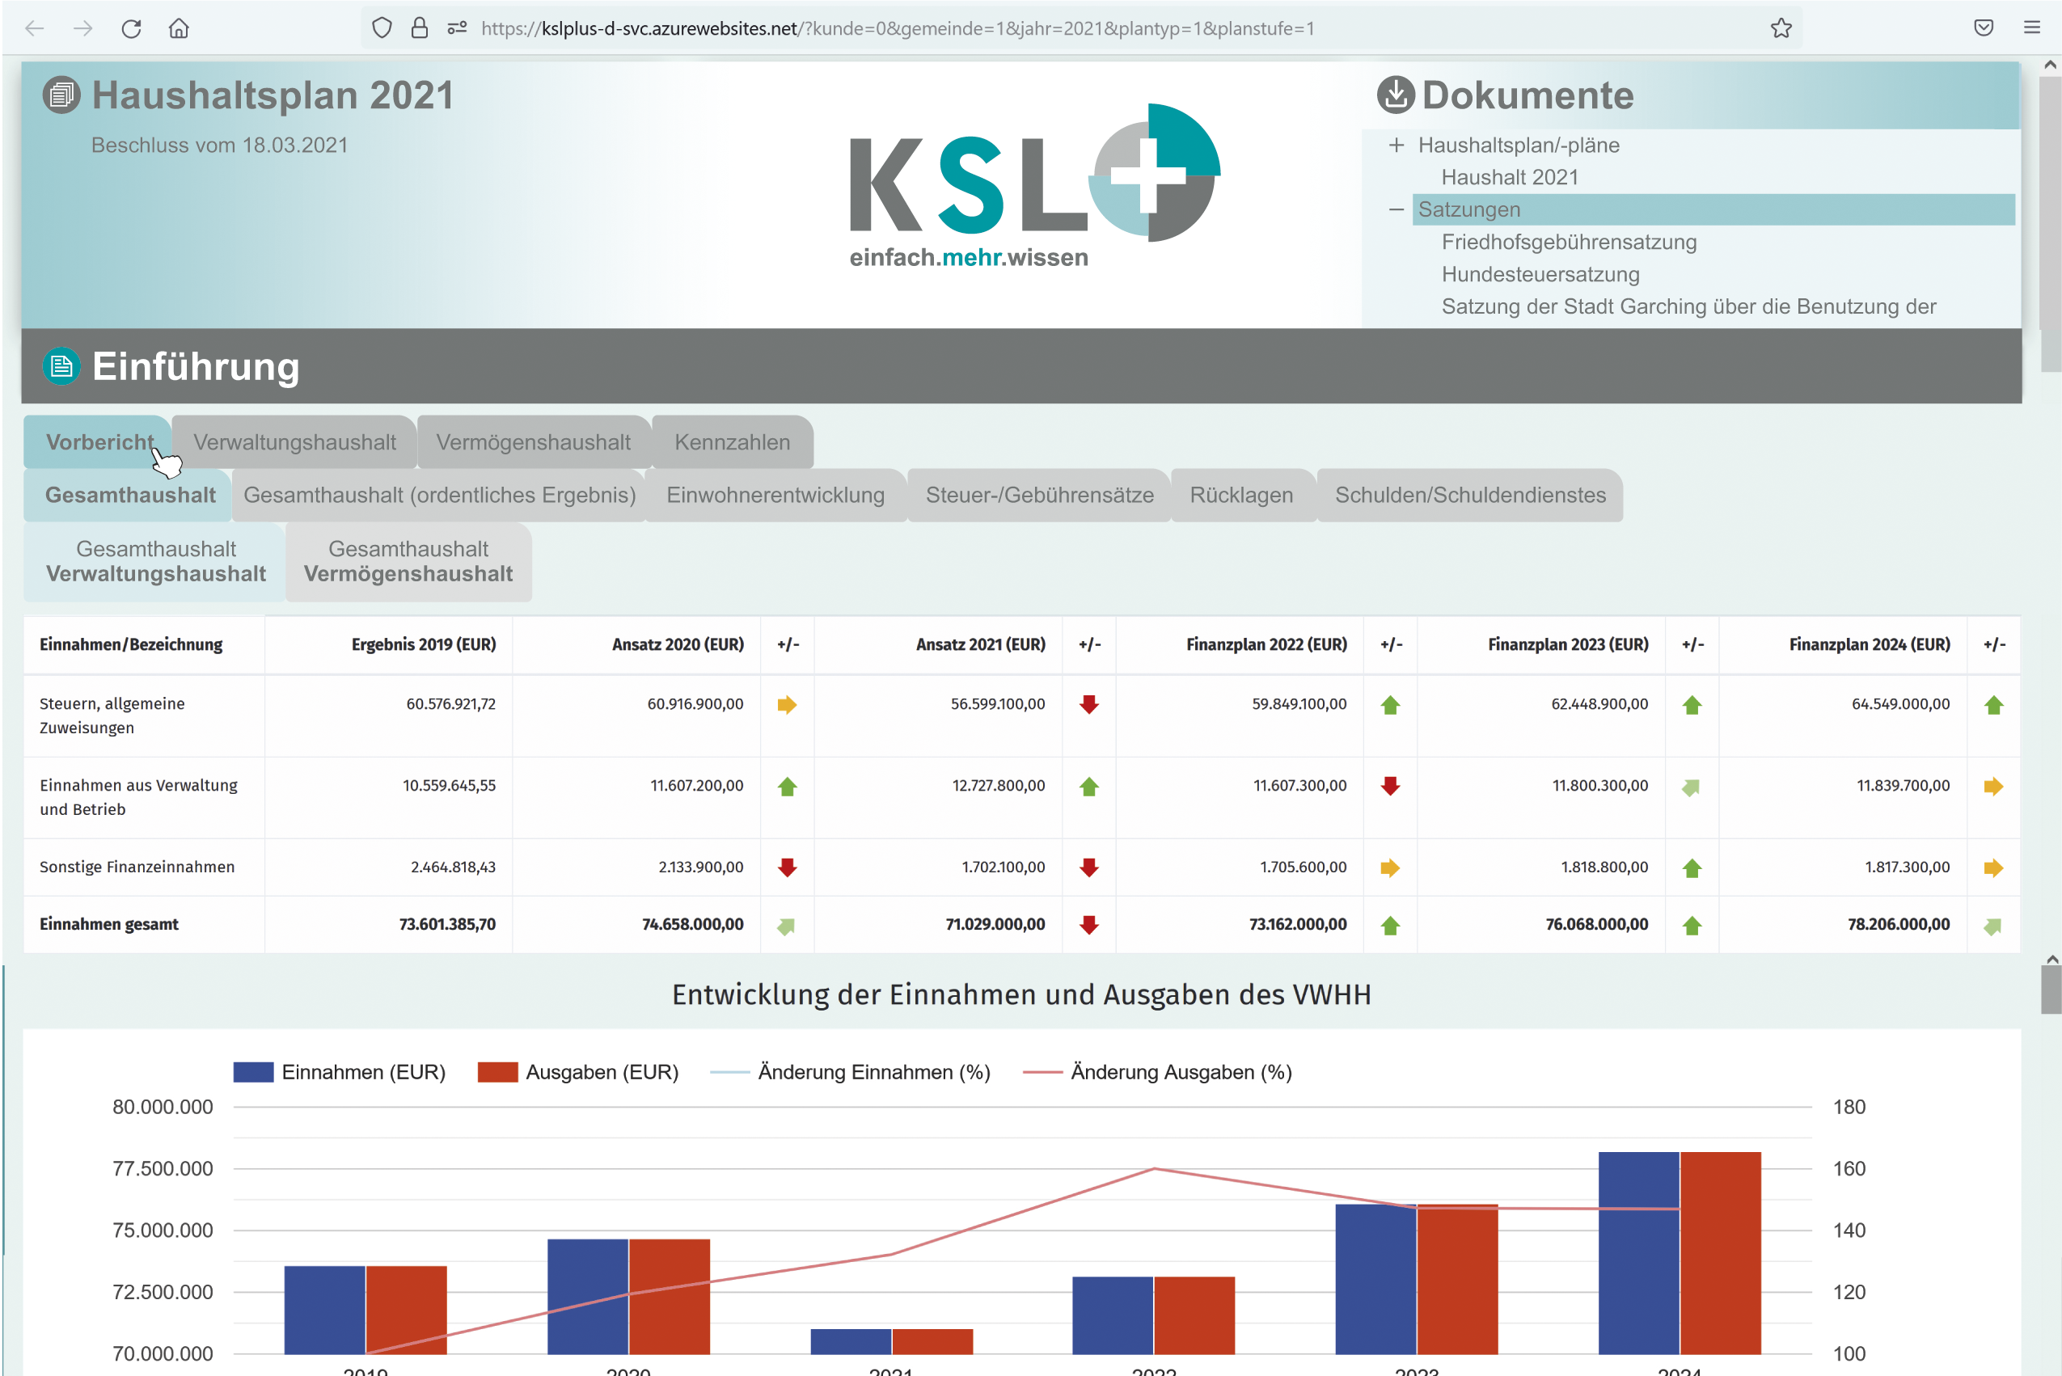The height and width of the screenshot is (1376, 2062).
Task: Open the Schulden/Schuldendienstes tab
Action: pyautogui.click(x=1470, y=495)
